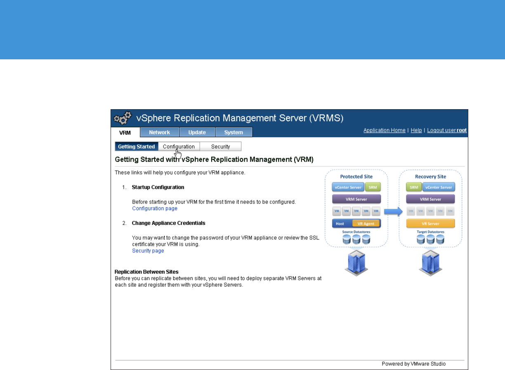Switch to the Network tab

click(x=160, y=132)
